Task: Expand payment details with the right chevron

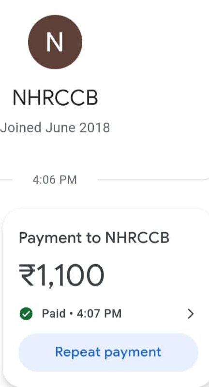Action: pos(191,314)
